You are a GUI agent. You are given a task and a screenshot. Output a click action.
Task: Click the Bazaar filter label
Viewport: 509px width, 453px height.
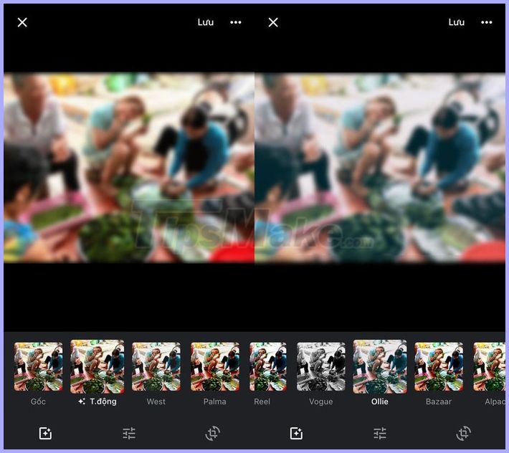439,401
